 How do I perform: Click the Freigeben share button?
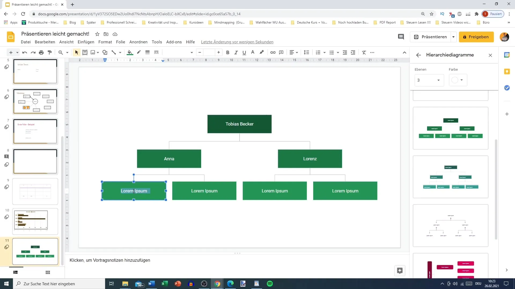click(476, 37)
